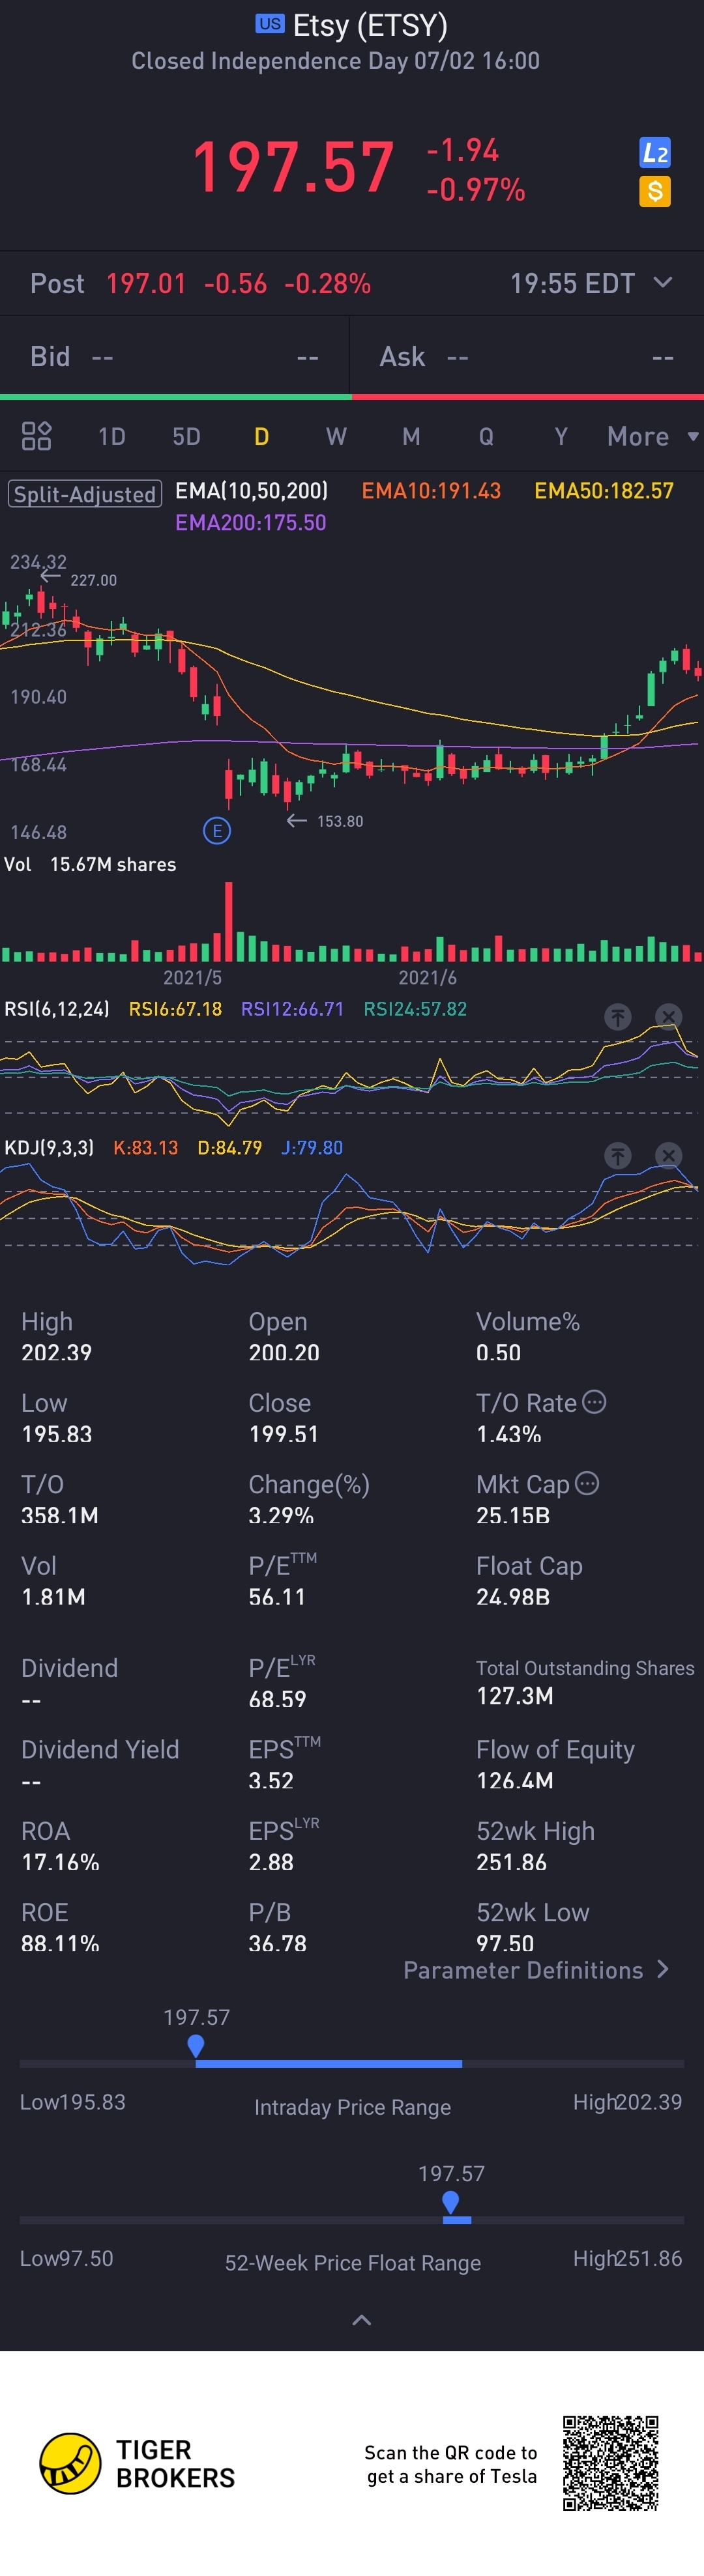Tap the EMA10:191.43 value
Image resolution: width=704 pixels, height=2576 pixels.
tap(431, 491)
